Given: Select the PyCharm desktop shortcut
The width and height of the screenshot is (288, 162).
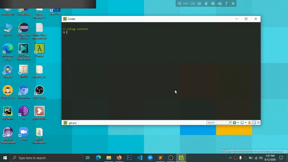Looking at the screenshot, I should click(x=8, y=113).
